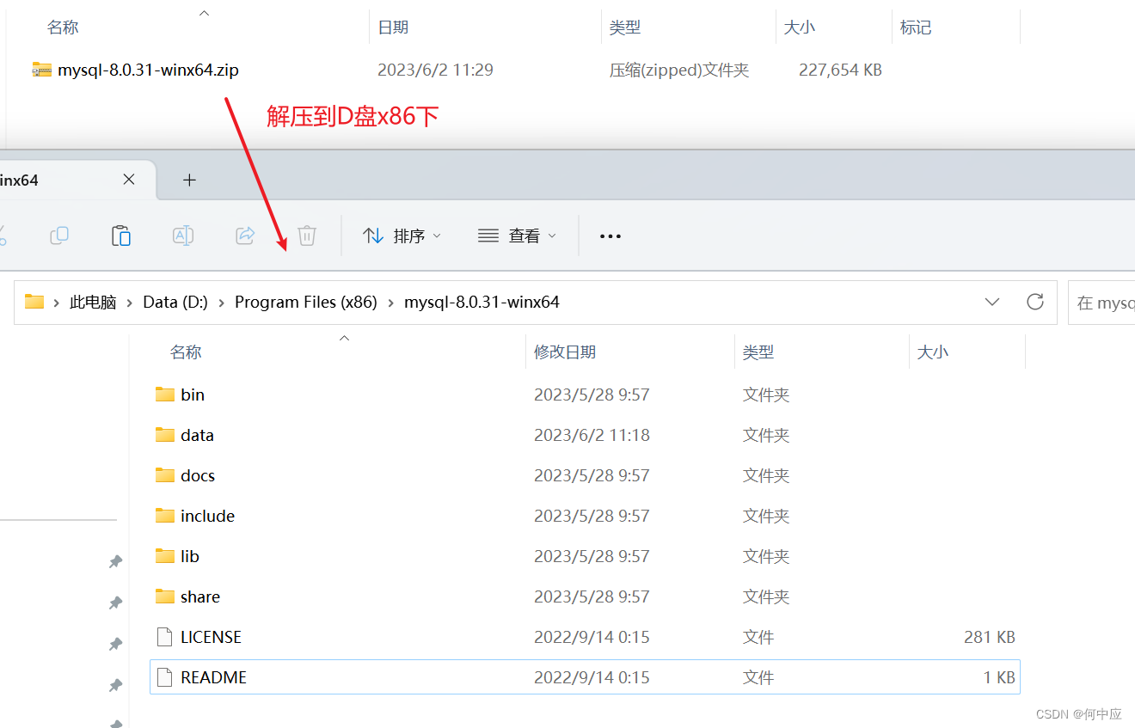Click the Paste clipboard icon
Viewport: 1135px width, 728px height.
[121, 235]
